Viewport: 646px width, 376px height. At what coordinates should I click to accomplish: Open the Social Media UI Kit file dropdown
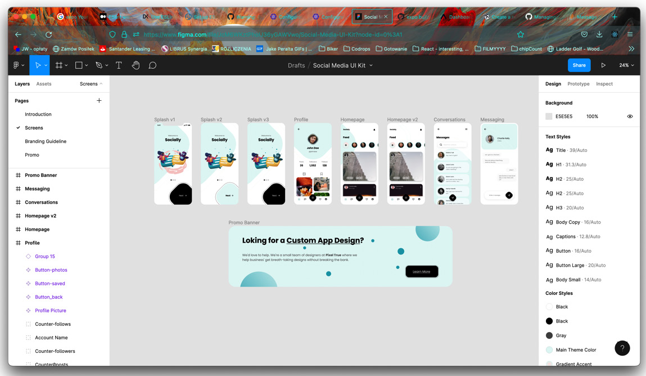371,65
